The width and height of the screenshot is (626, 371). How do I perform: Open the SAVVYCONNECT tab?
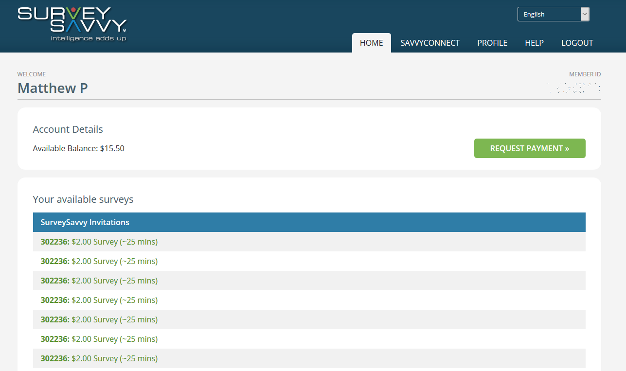[430, 43]
